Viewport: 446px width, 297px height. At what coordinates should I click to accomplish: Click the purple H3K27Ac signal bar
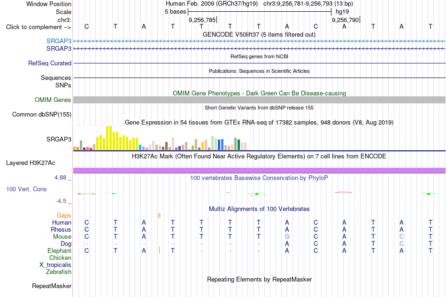coord(260,170)
